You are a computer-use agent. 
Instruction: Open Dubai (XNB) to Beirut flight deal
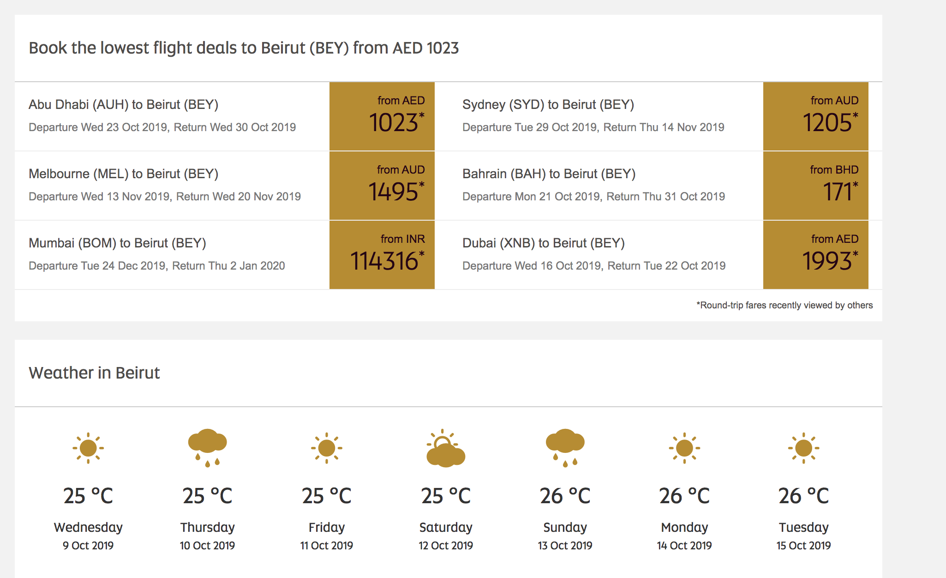coord(543,243)
